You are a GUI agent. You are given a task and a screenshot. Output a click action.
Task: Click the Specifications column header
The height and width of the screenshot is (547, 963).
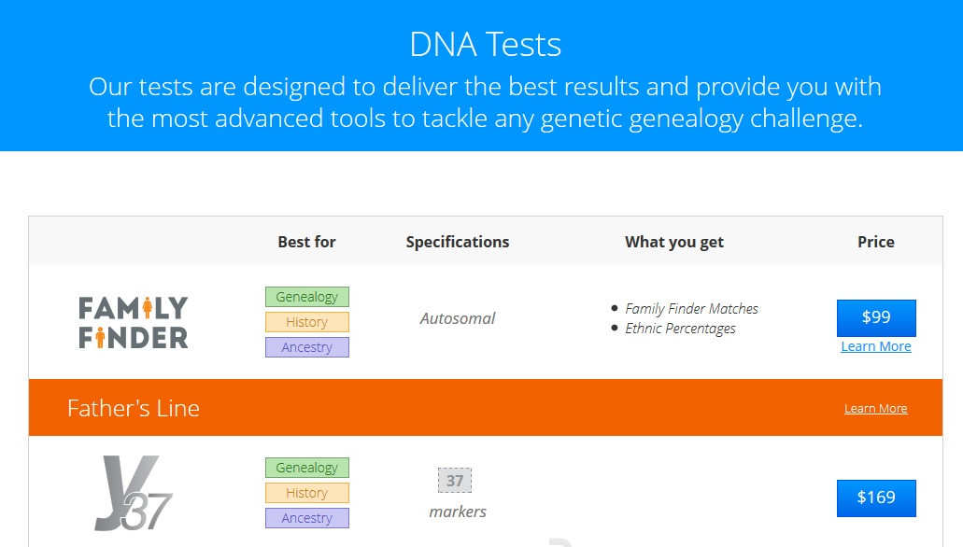coord(458,242)
